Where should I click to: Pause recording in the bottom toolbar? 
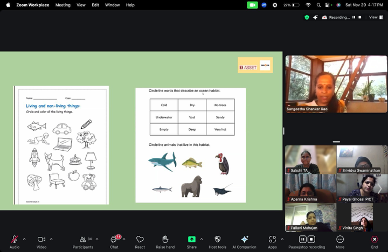303,239
